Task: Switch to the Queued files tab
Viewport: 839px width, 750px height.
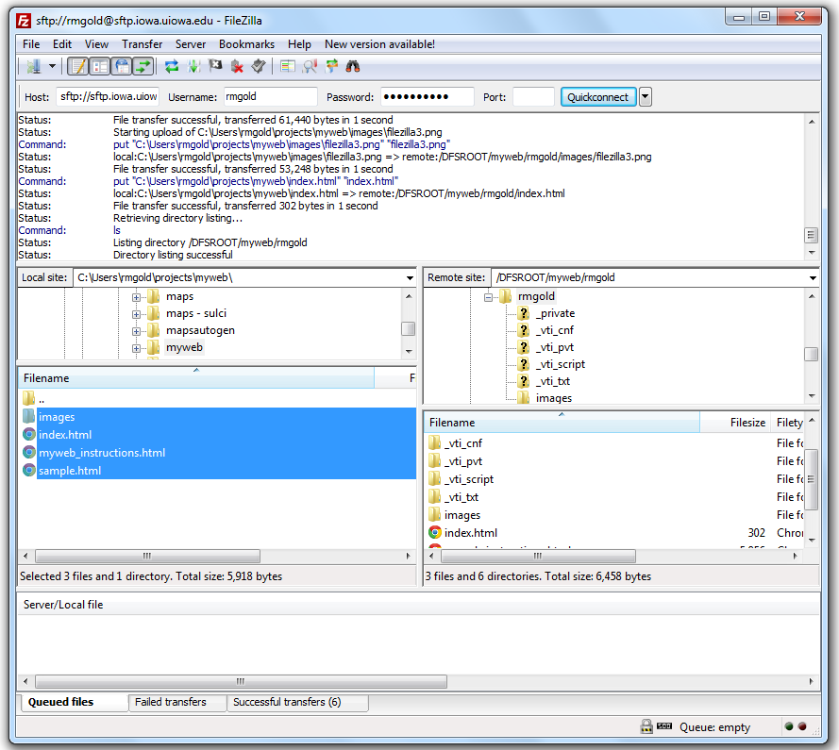Action: (x=75, y=703)
